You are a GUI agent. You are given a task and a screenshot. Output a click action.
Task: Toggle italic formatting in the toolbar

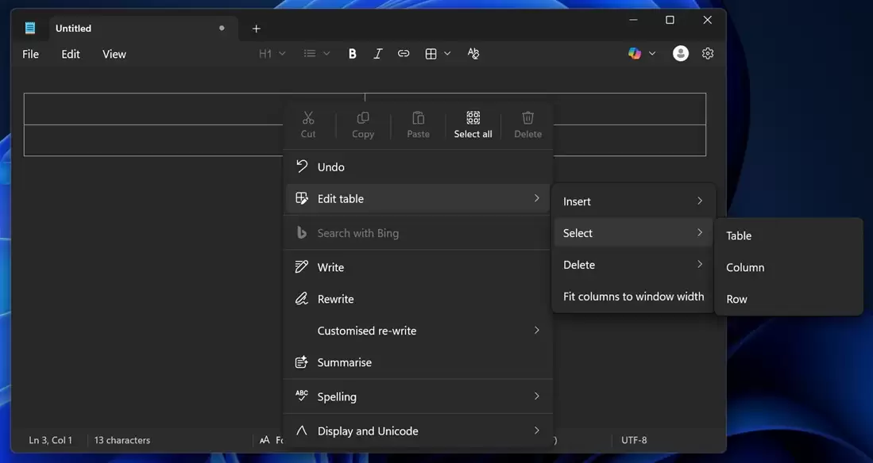[377, 52]
